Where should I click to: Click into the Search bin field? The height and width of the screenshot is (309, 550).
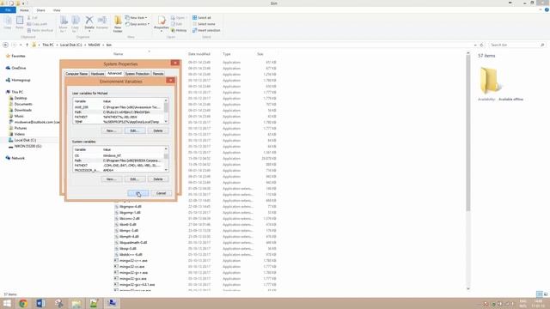516,45
